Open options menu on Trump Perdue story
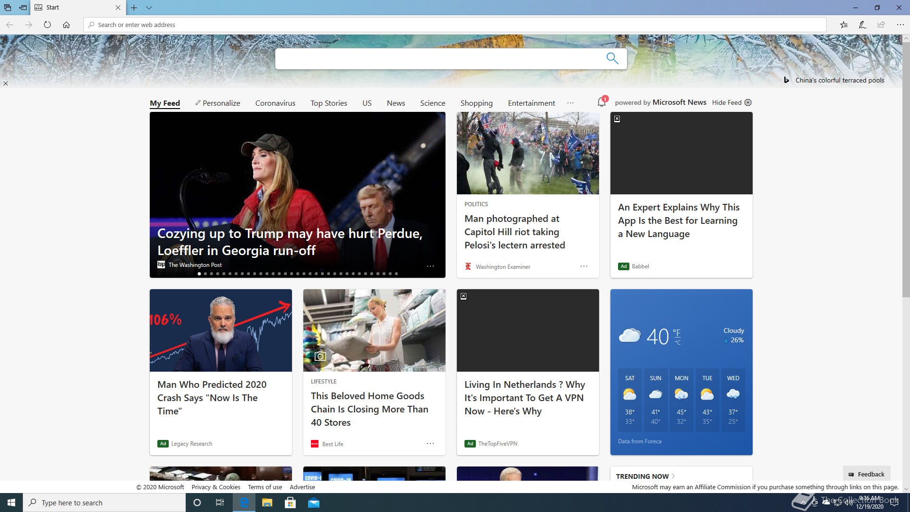 click(x=430, y=266)
